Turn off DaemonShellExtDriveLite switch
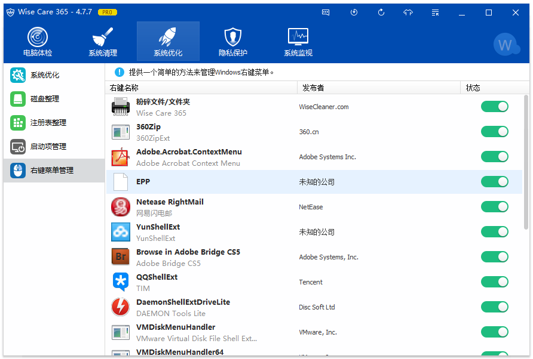Image resolution: width=533 pixels, height=359 pixels. pos(495,307)
